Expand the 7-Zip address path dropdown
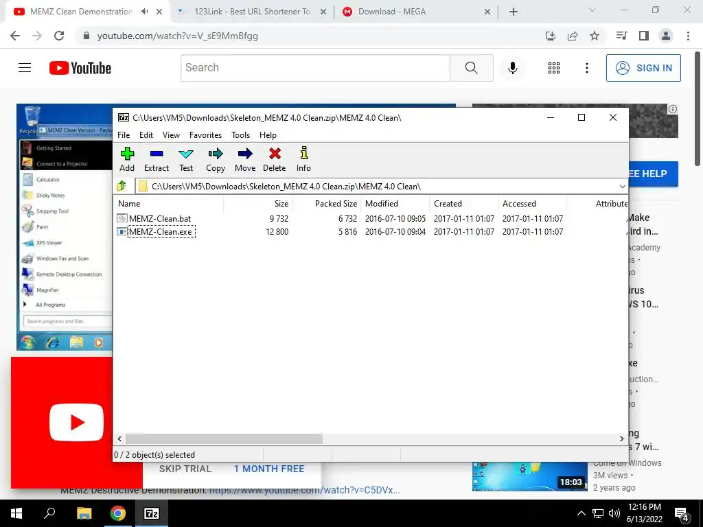The image size is (703, 527). click(x=622, y=186)
